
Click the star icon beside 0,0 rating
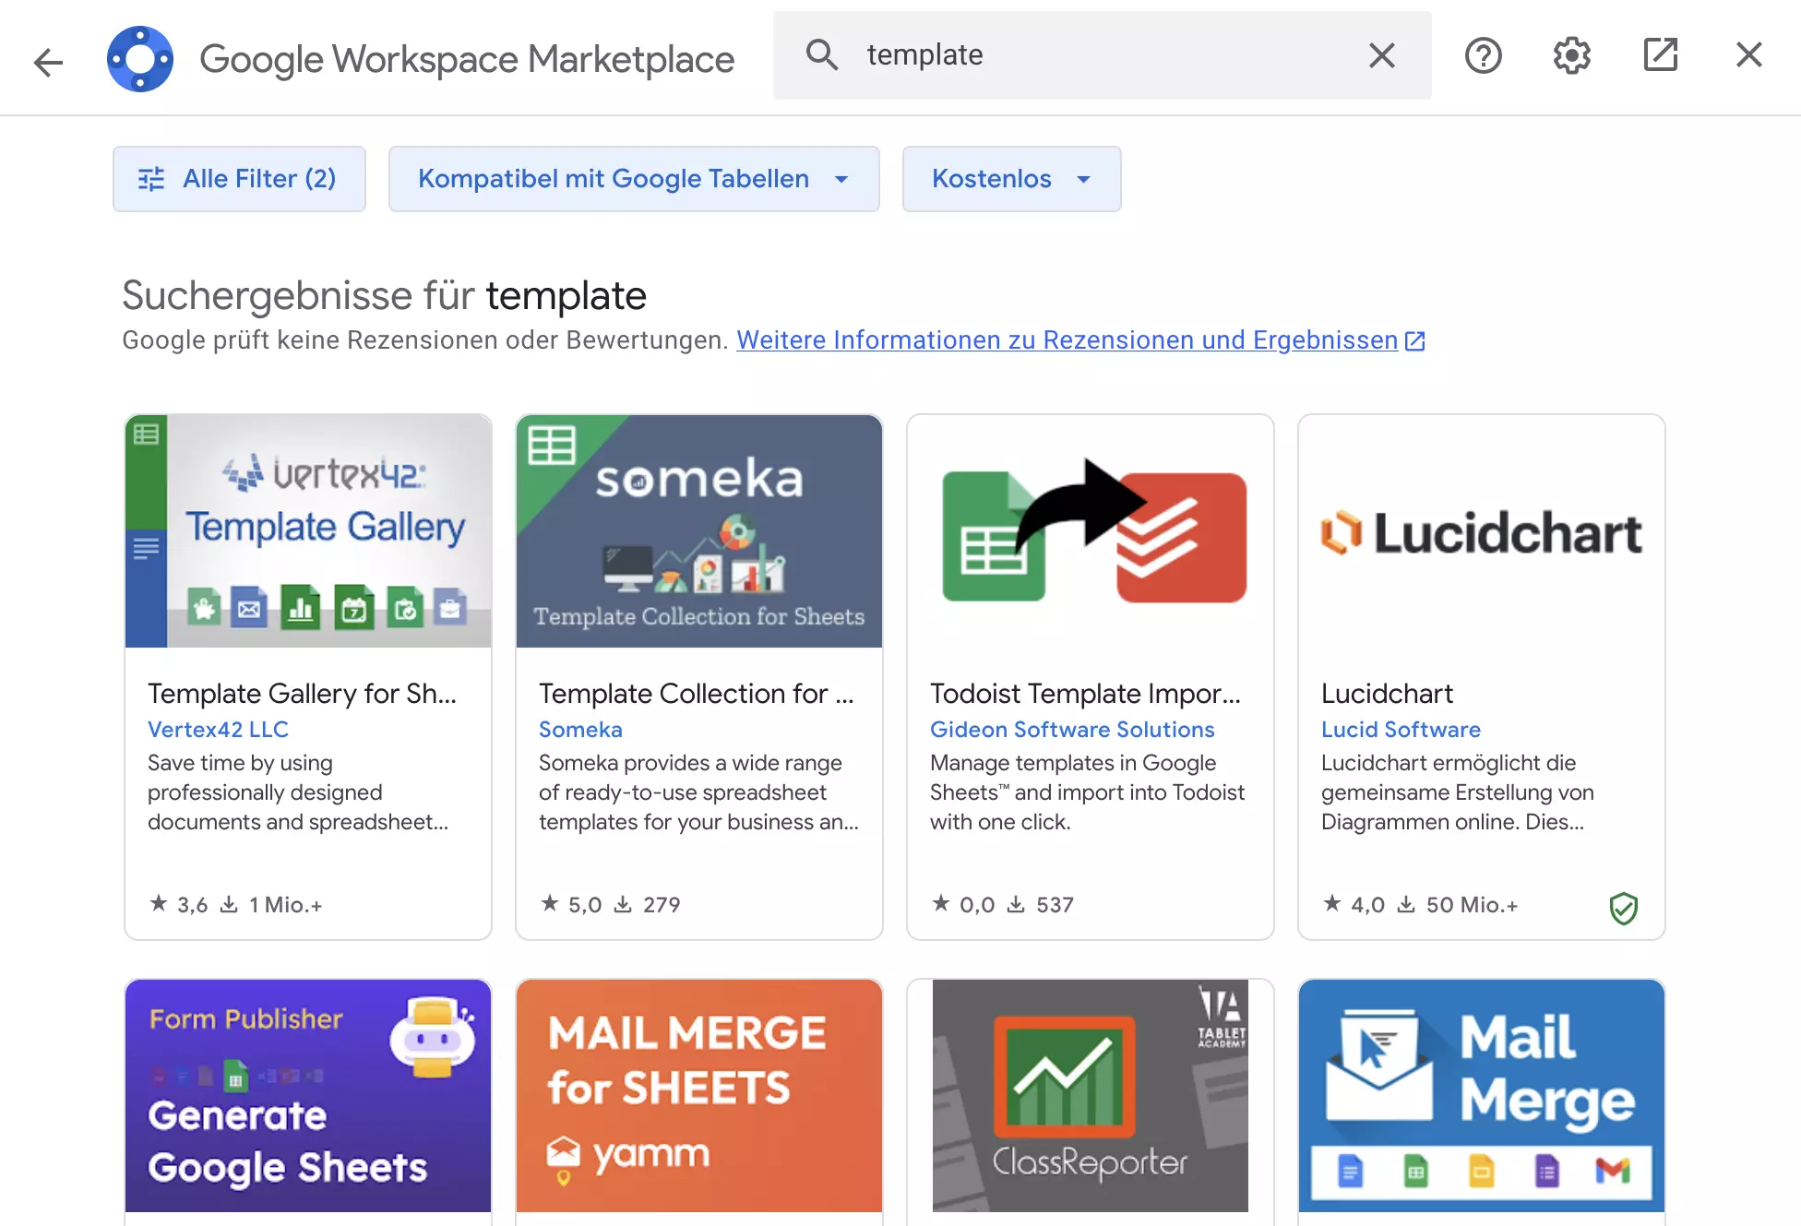(x=941, y=903)
